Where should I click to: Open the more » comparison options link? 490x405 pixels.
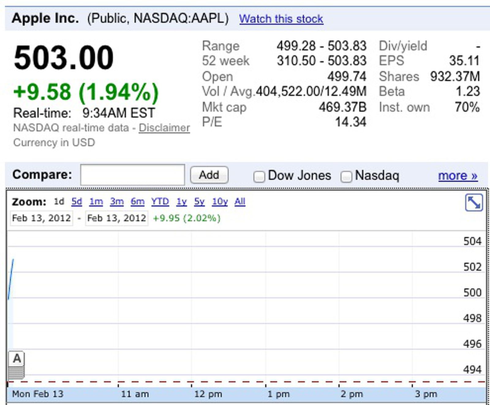(x=458, y=175)
